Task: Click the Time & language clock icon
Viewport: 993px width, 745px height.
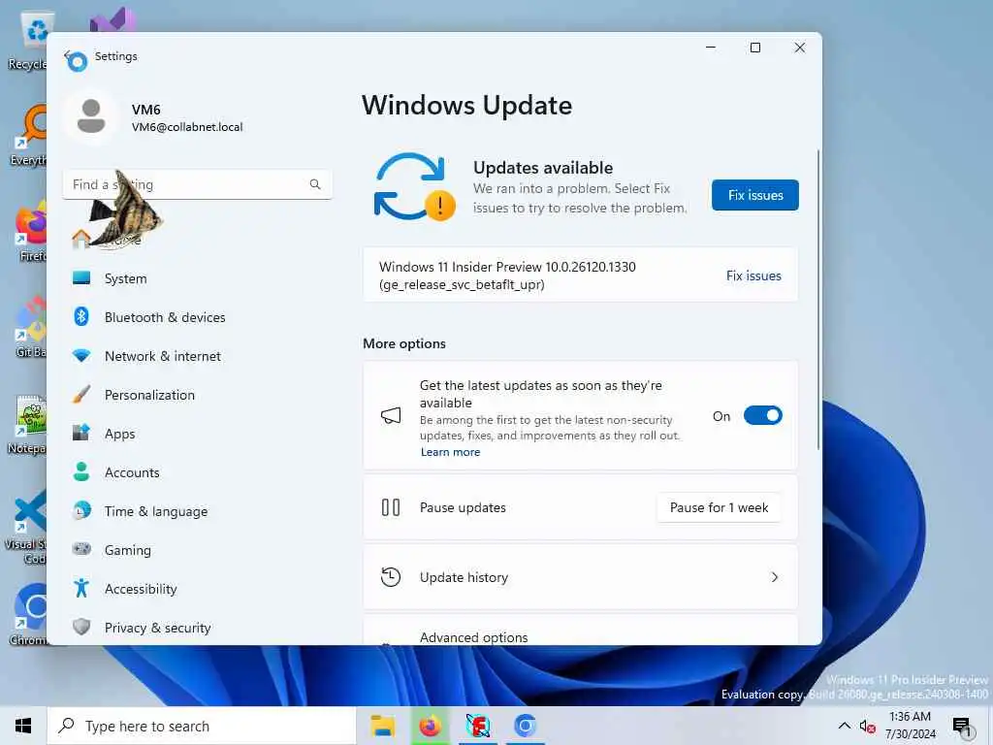Action: [x=81, y=510]
